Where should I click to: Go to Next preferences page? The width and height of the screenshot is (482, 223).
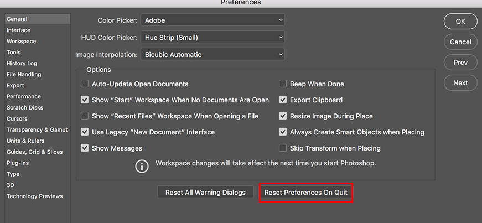[x=460, y=83]
